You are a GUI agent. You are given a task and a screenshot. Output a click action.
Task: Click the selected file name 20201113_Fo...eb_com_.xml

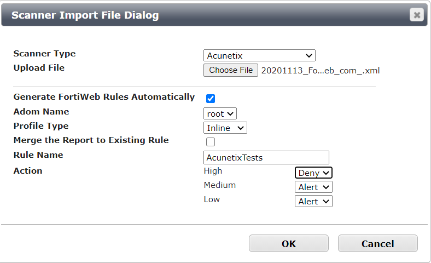click(321, 71)
